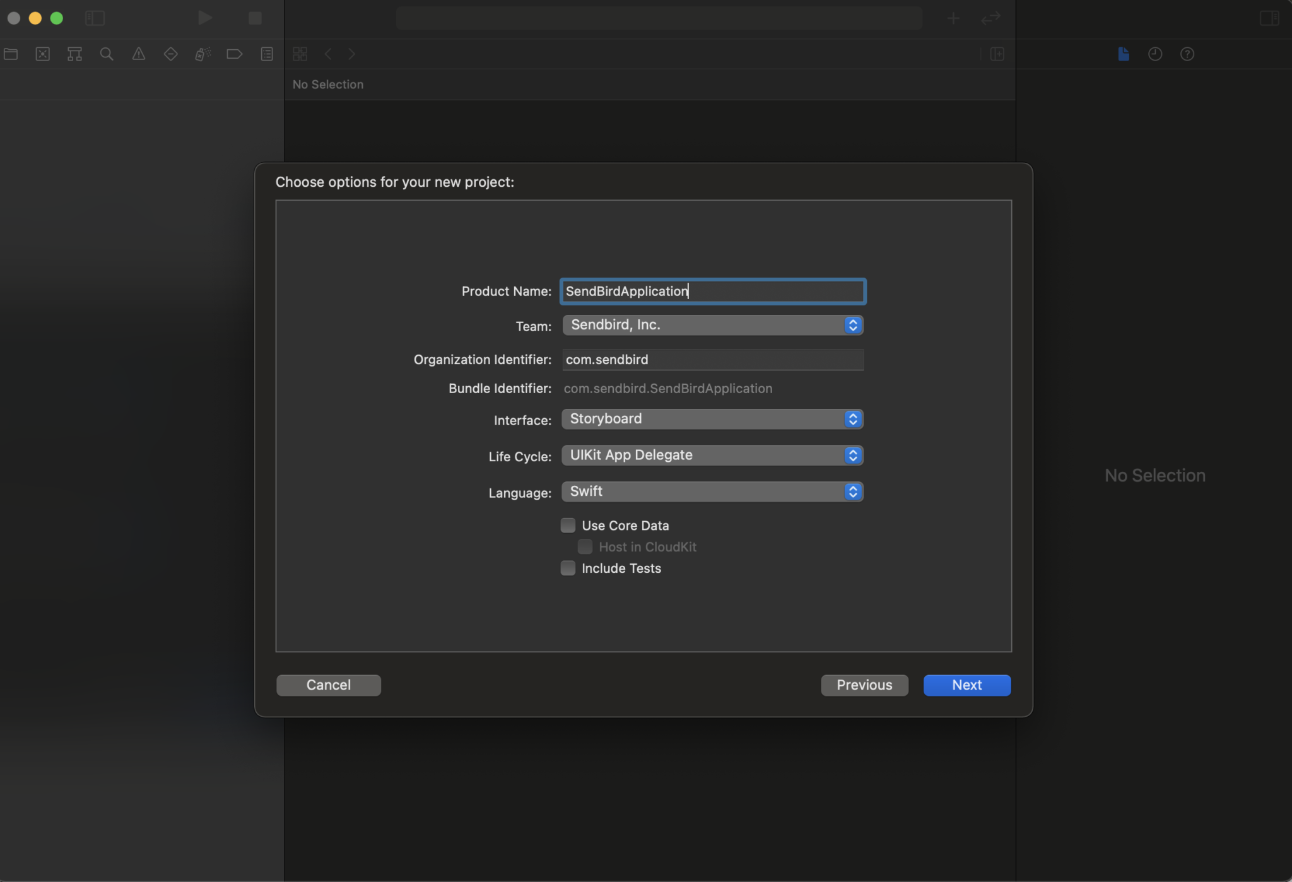The image size is (1292, 882).
Task: Click the add editor split icon
Action: 997,54
